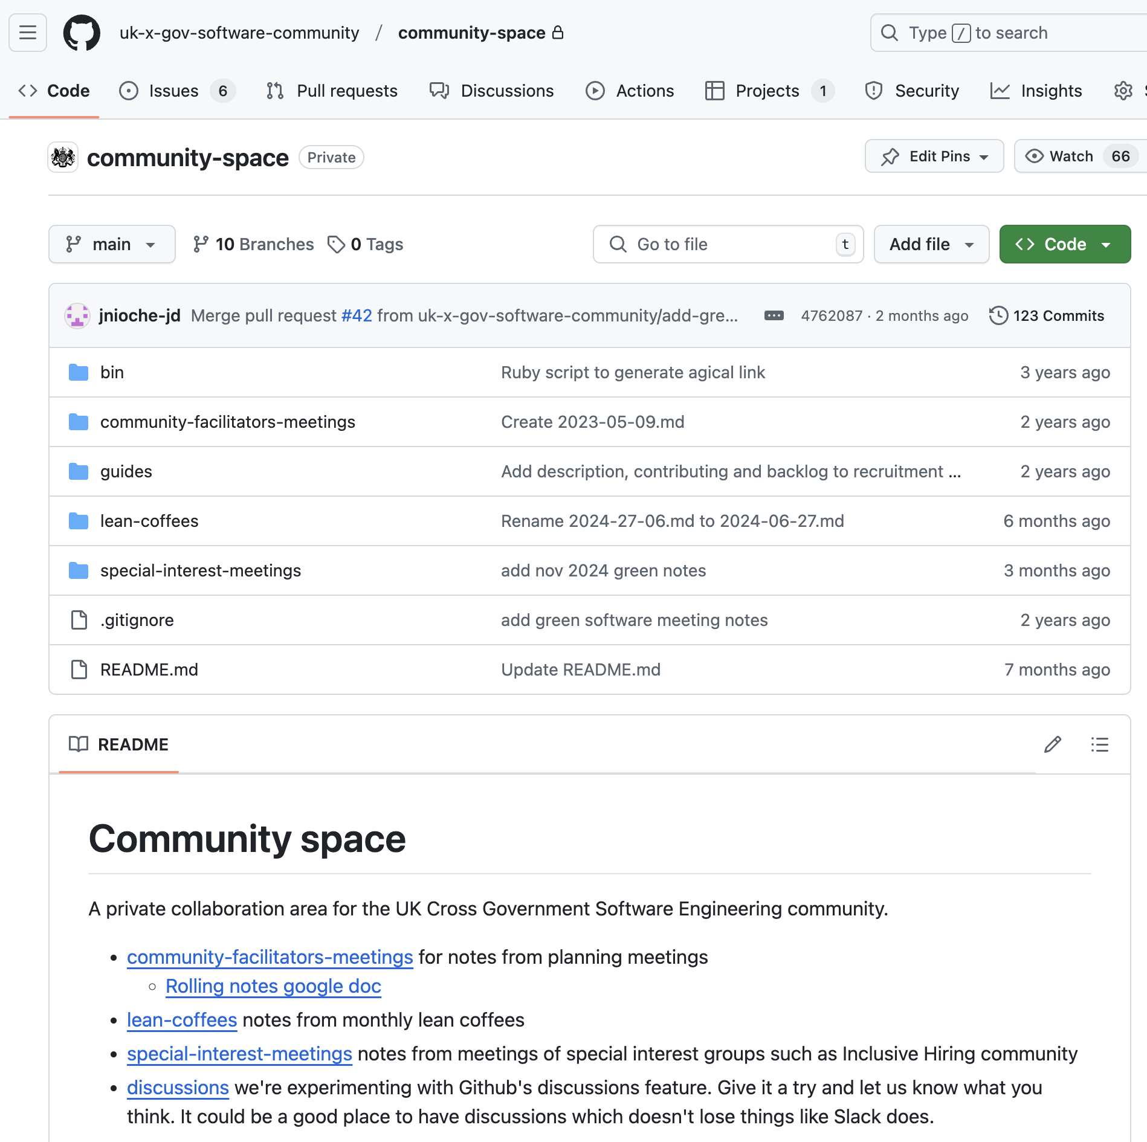The height and width of the screenshot is (1142, 1147).
Task: Click the README.md file icon
Action: pyautogui.click(x=78, y=669)
